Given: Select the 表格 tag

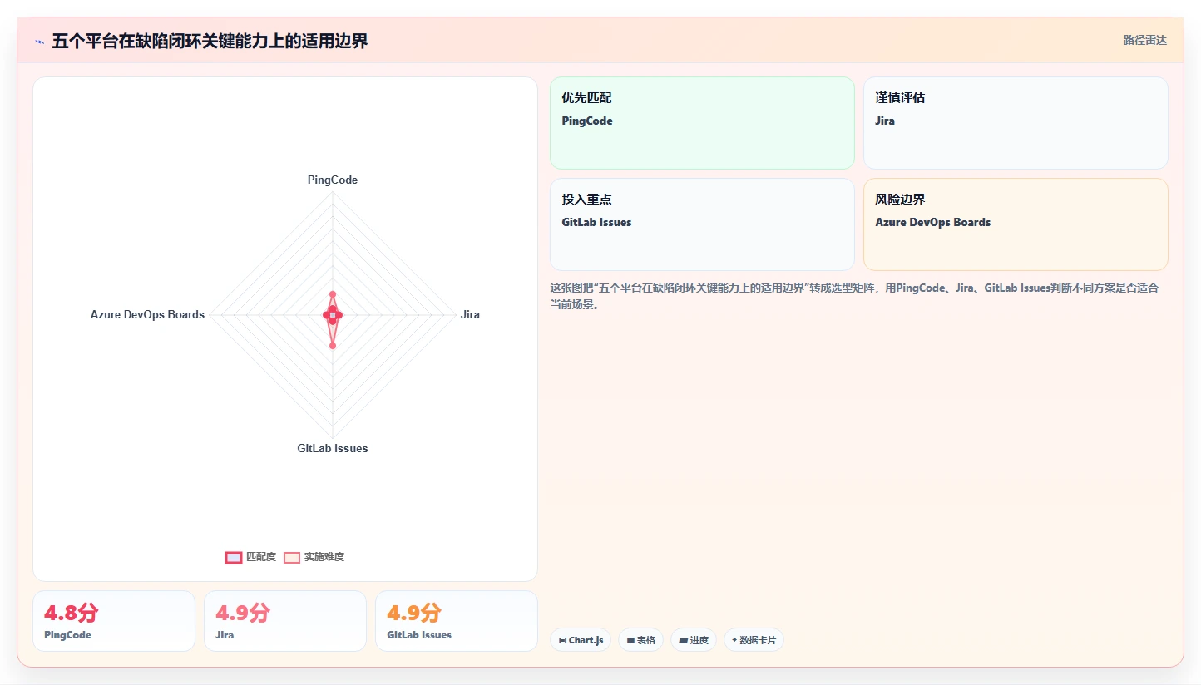Looking at the screenshot, I should click(x=640, y=640).
